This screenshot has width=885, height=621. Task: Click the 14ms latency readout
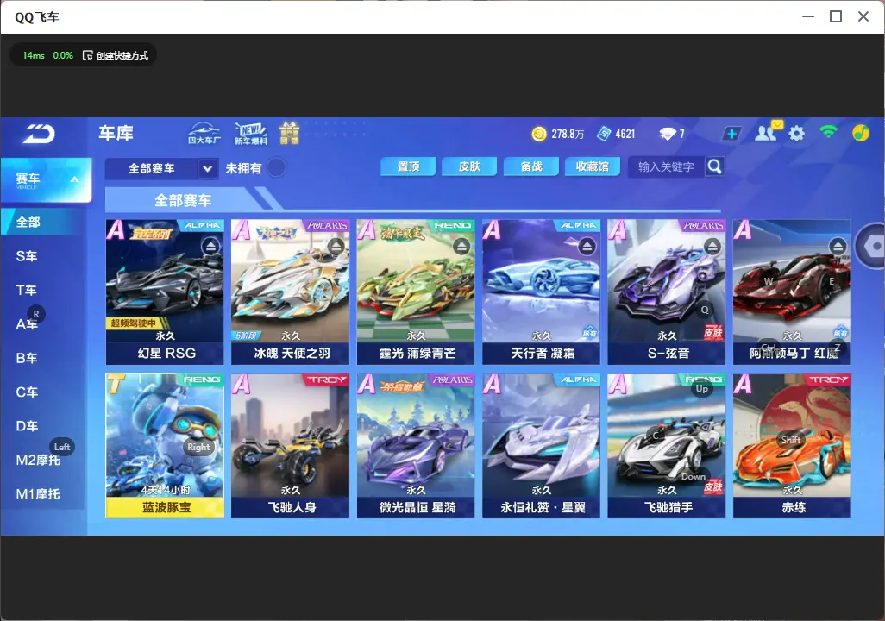pos(34,55)
